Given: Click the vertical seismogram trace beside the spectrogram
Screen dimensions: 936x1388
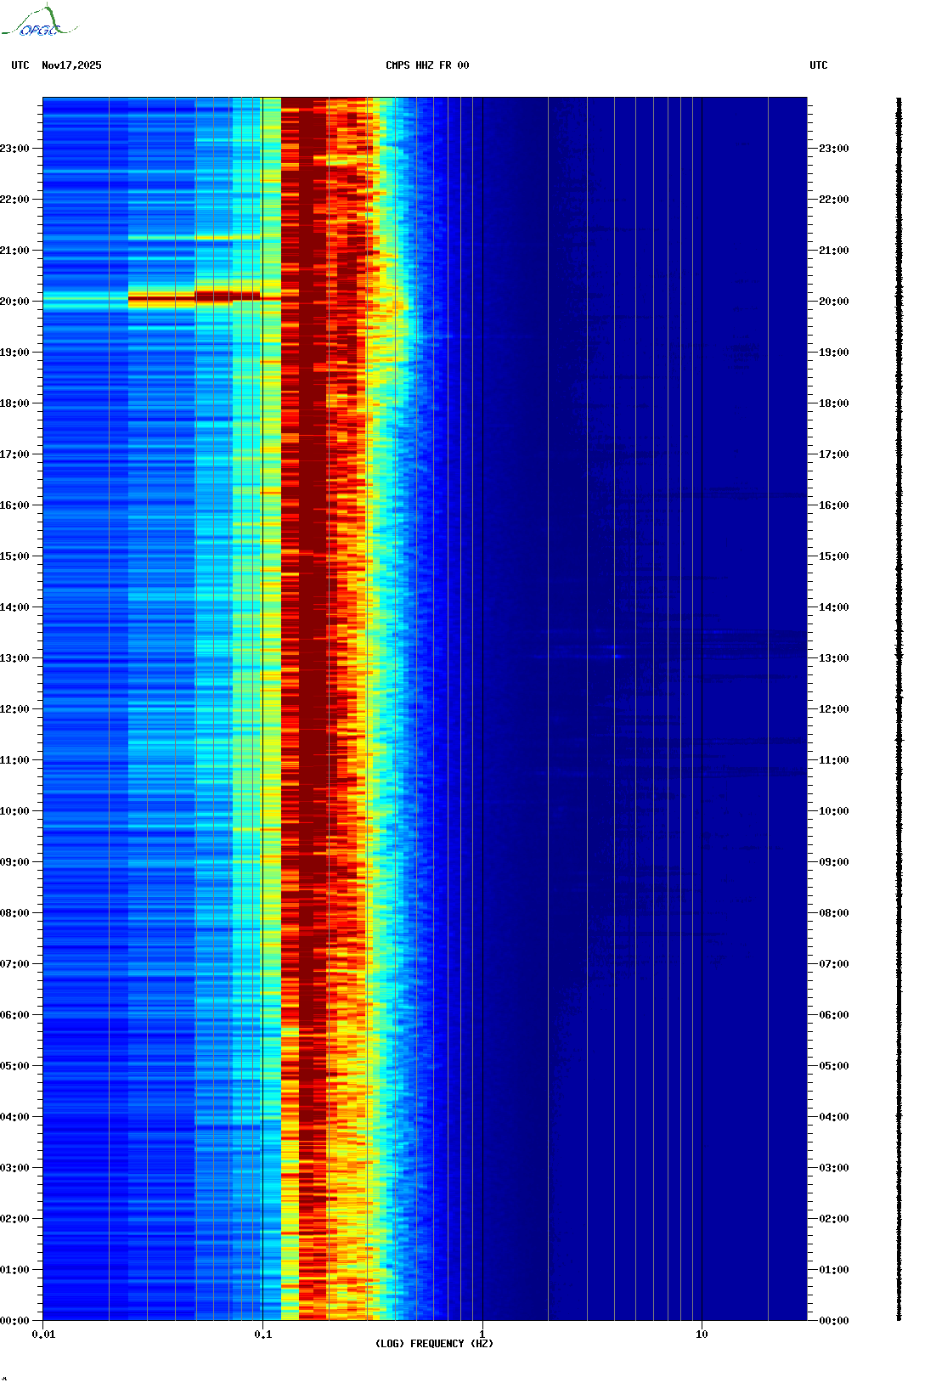Looking at the screenshot, I should (899, 709).
